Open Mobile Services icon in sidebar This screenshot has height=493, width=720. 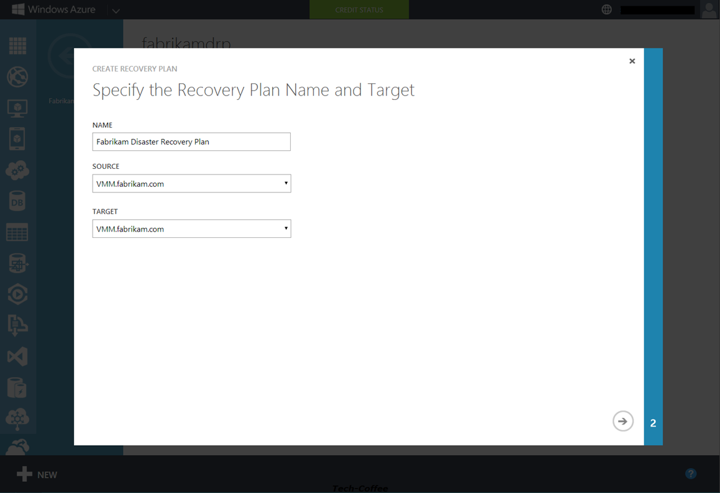[x=17, y=139]
